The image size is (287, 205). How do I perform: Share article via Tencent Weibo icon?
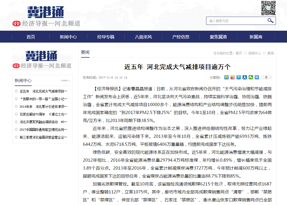tap(239, 77)
